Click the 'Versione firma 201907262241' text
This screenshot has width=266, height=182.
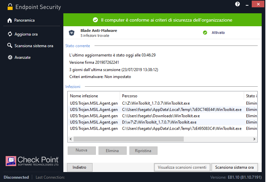coord(94,62)
